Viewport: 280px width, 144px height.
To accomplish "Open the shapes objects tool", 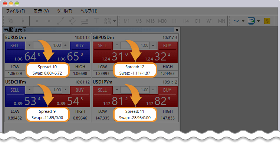I will tap(108, 21).
